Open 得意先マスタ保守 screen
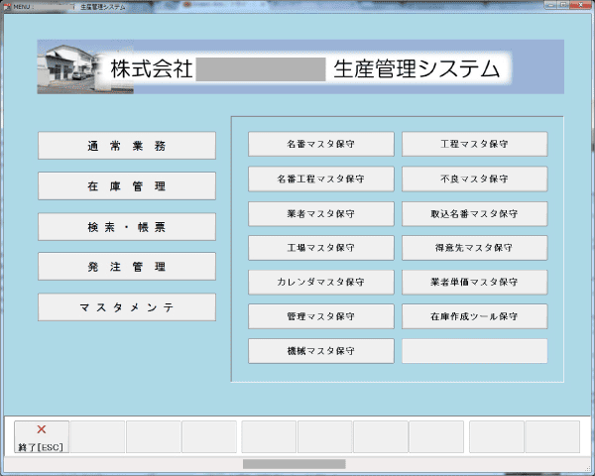 pos(474,247)
